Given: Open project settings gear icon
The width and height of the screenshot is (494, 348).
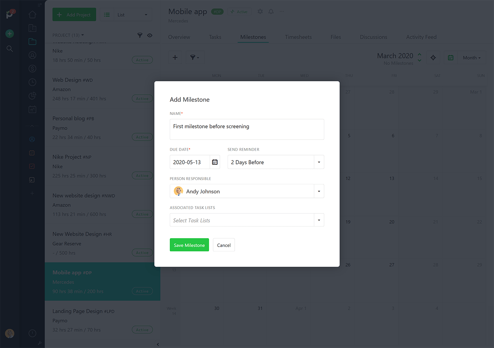Looking at the screenshot, I should click(260, 12).
